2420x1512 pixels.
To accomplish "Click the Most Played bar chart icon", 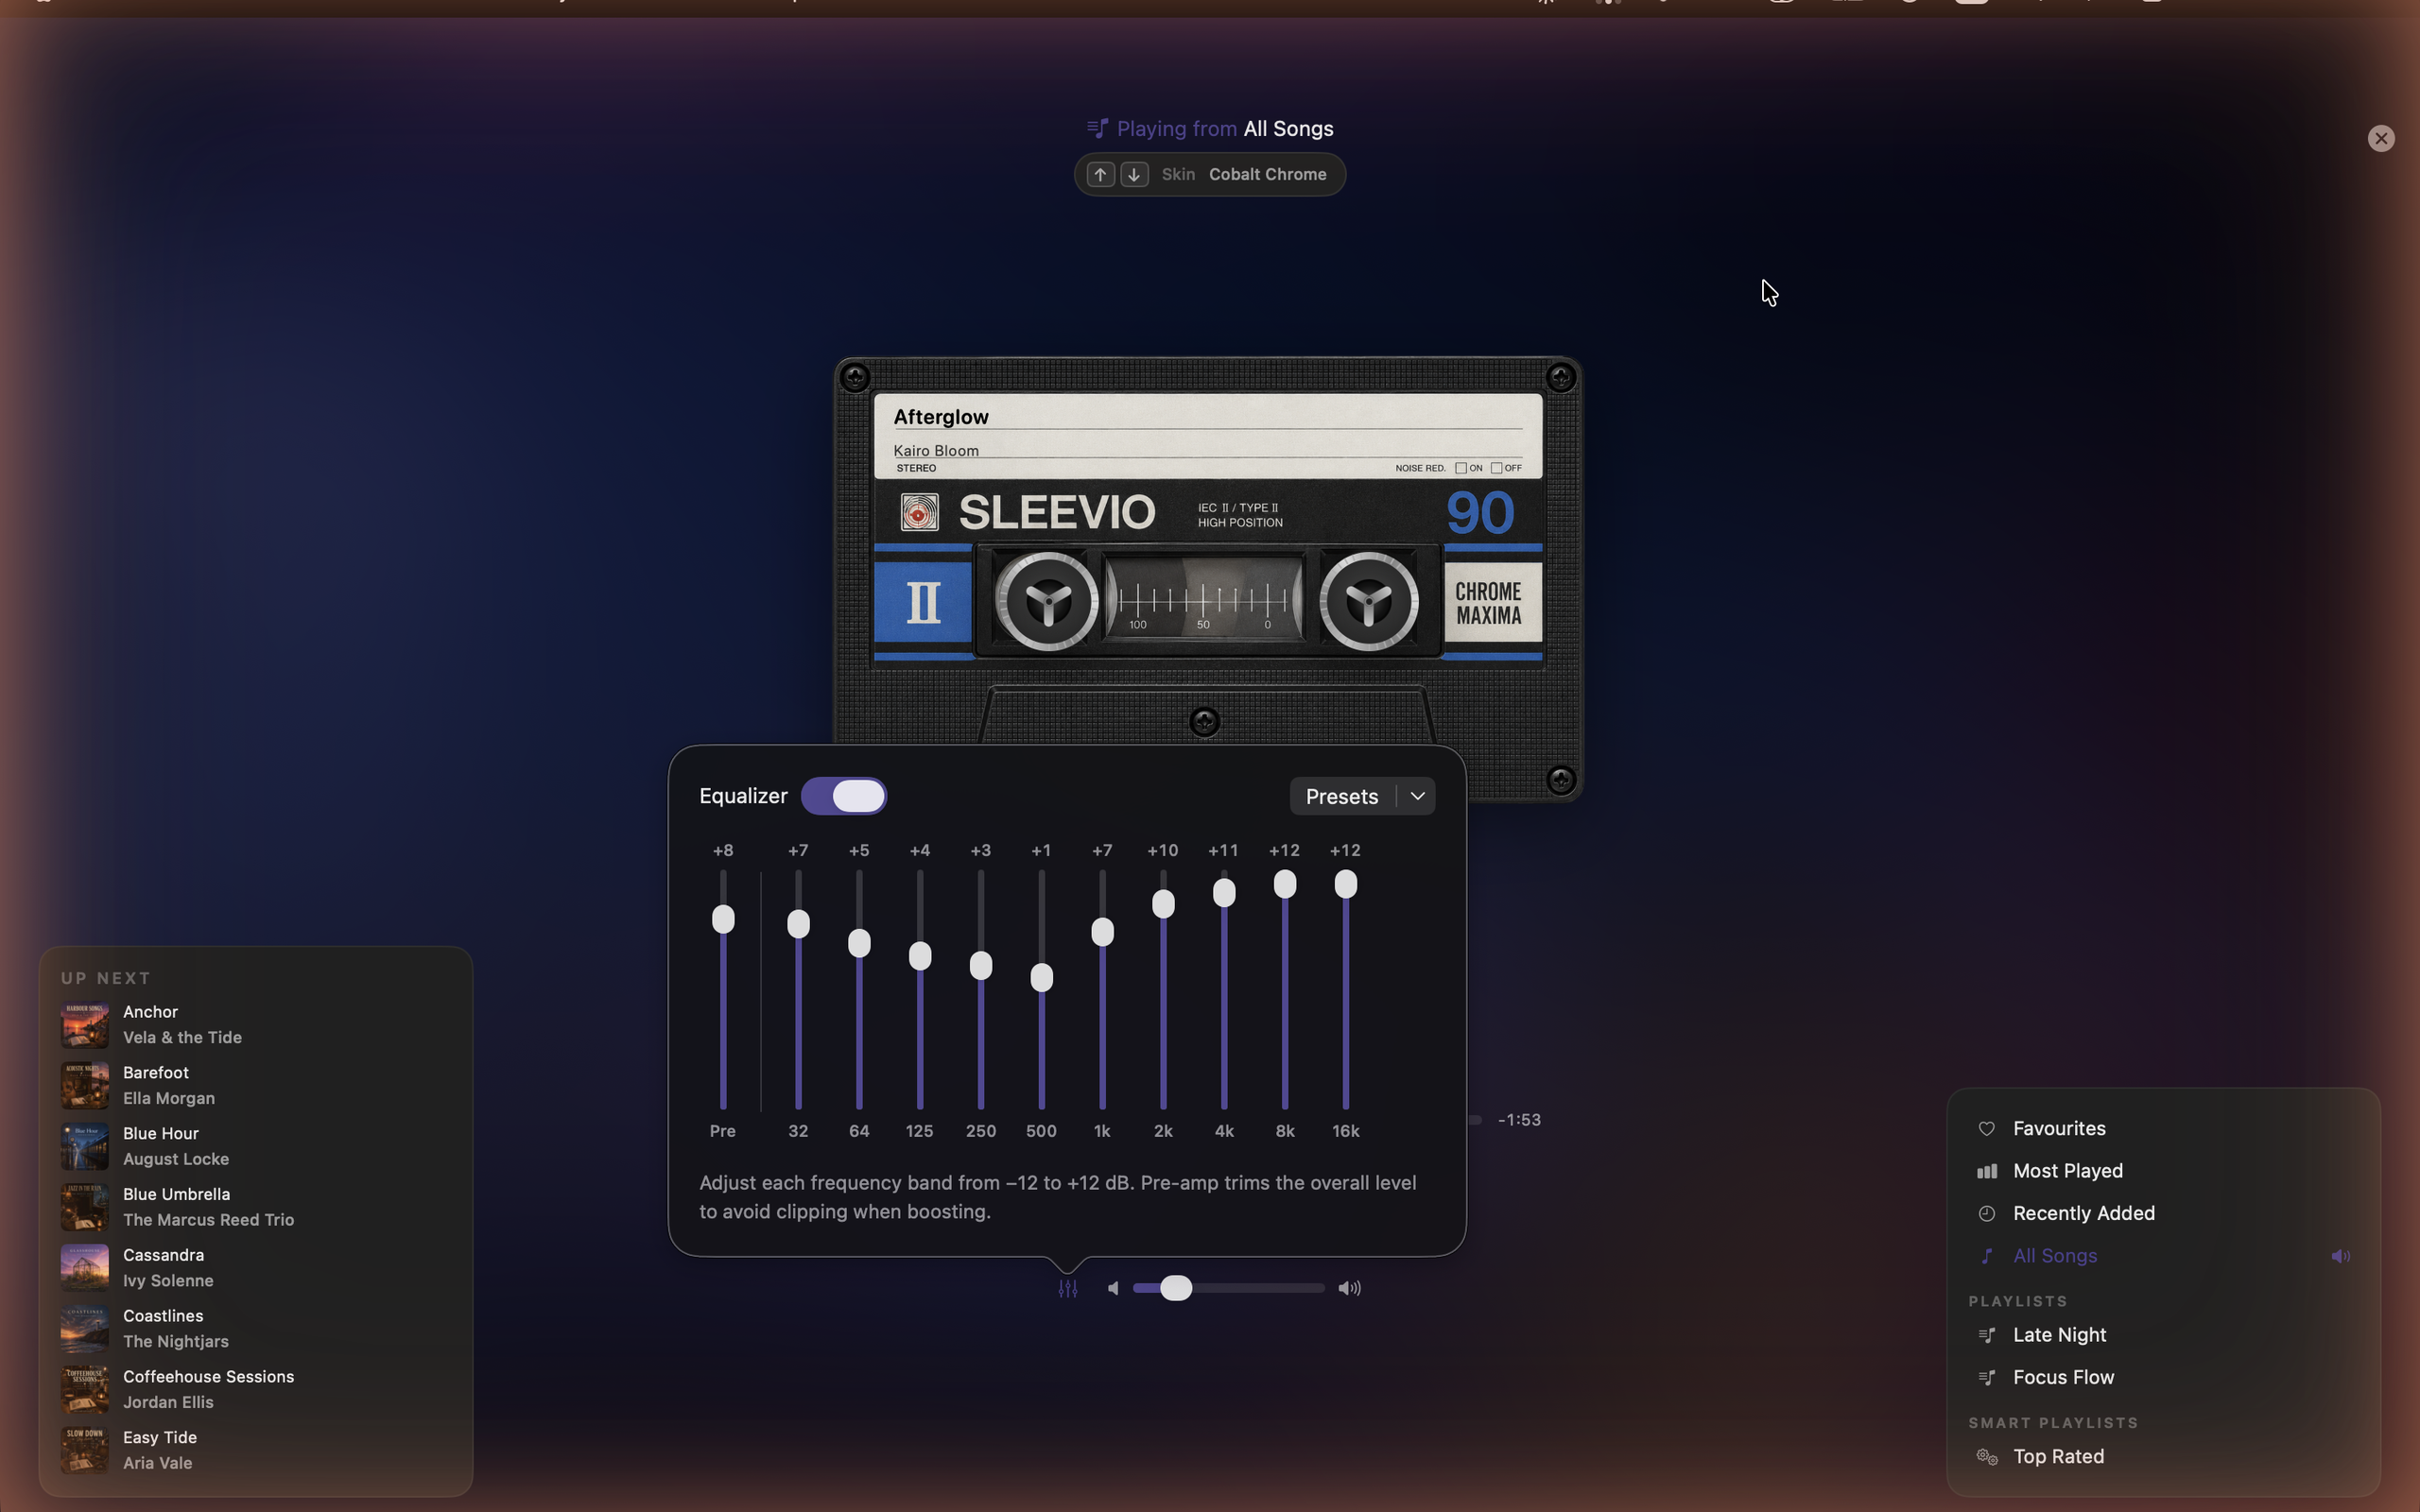I will (x=1986, y=1171).
